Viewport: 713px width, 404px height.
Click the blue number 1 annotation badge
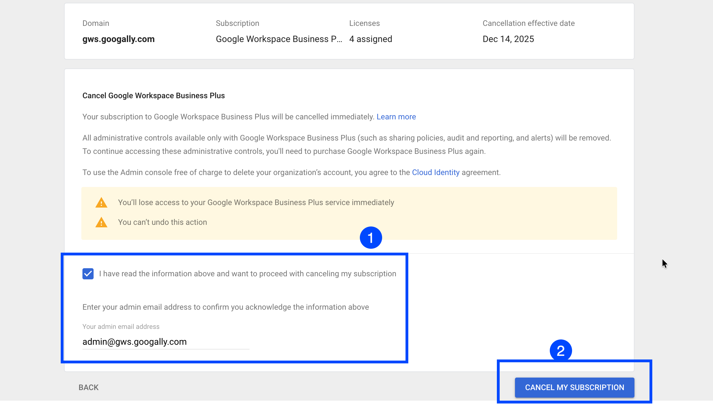point(371,238)
